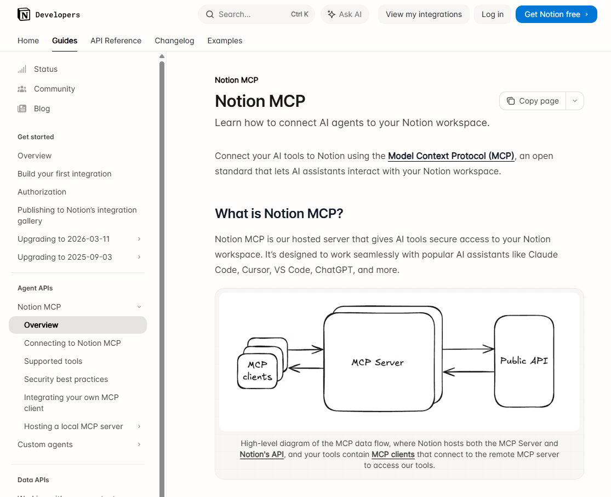Open the Copy page dropdown arrow
Image resolution: width=611 pixels, height=497 pixels.
[574, 101]
